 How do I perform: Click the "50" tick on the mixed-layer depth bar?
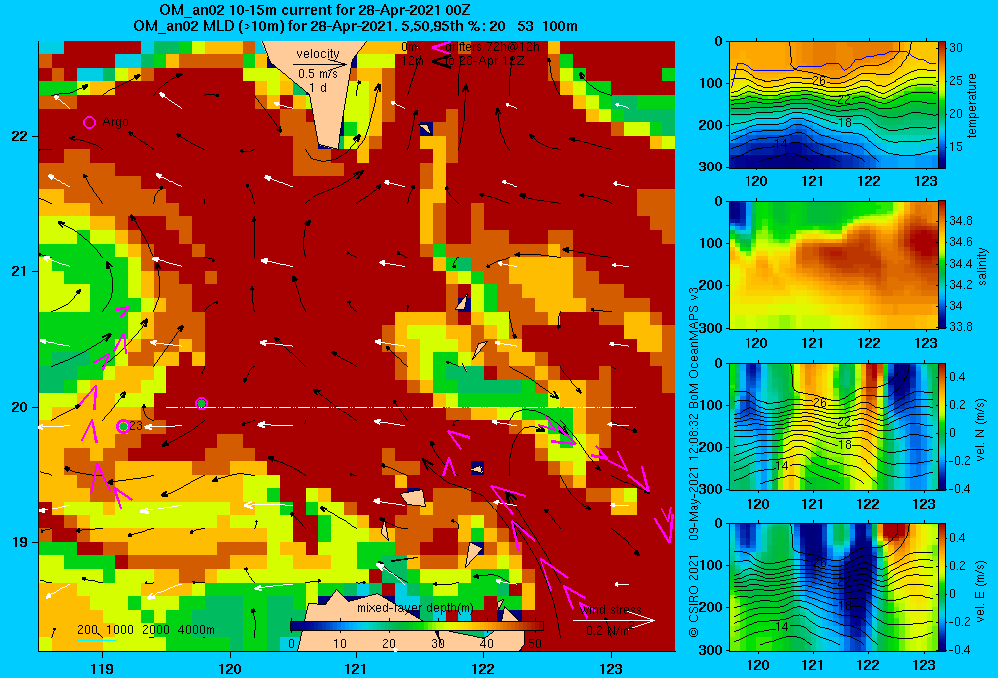pyautogui.click(x=535, y=644)
